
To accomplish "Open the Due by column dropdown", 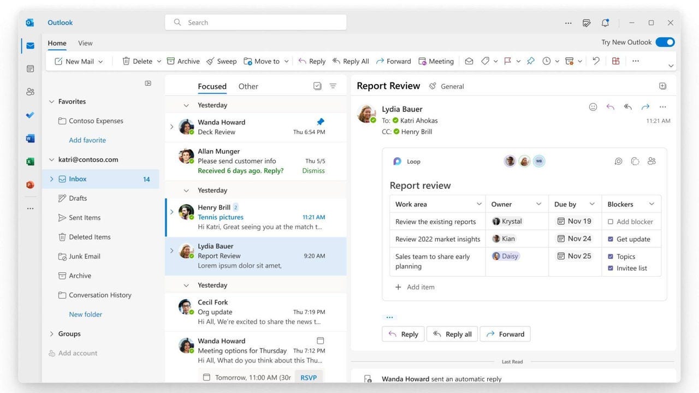I will pyautogui.click(x=592, y=204).
